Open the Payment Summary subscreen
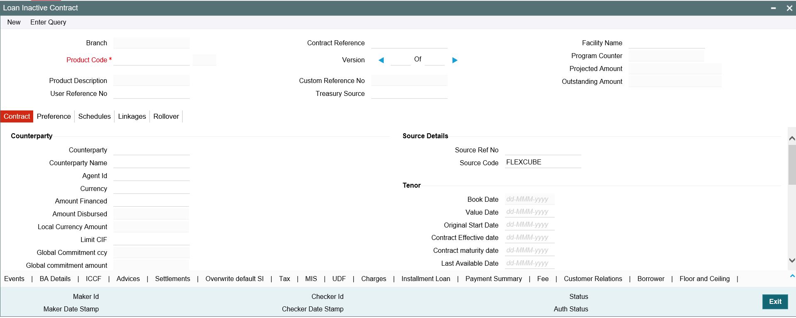This screenshot has width=796, height=318. pos(494,279)
